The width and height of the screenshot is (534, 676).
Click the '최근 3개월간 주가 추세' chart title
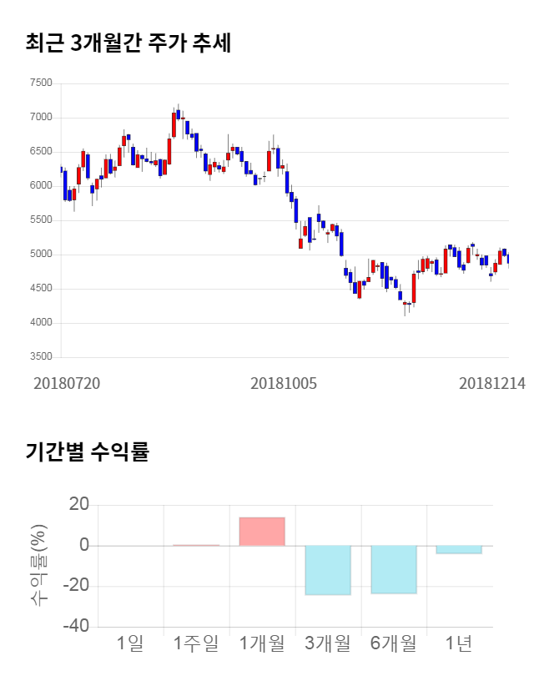click(128, 43)
